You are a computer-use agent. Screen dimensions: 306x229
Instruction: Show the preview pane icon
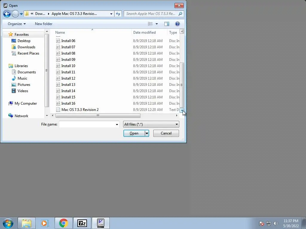click(x=167, y=24)
